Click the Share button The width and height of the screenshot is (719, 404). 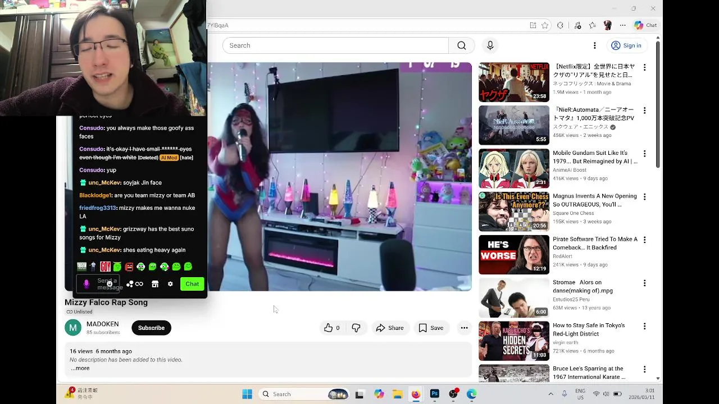click(390, 328)
